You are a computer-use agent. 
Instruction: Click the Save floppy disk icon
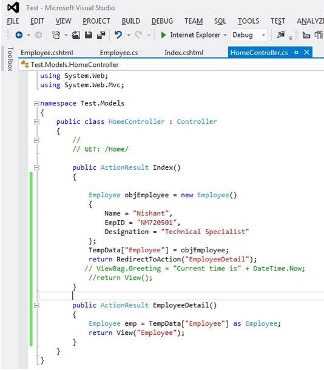[89, 35]
